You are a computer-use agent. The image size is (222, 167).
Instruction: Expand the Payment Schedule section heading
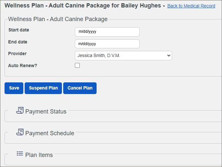click(x=50, y=133)
